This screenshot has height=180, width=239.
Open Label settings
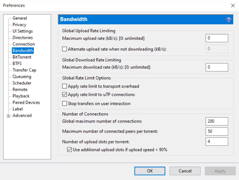(x=18, y=109)
